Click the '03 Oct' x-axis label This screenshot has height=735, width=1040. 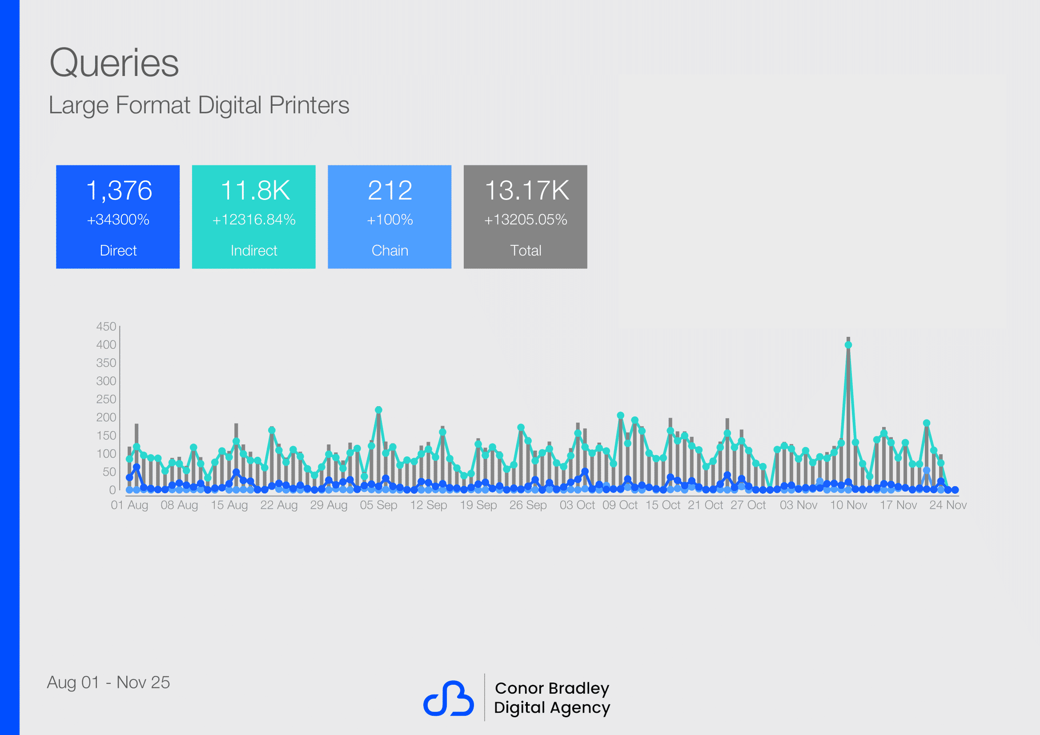[578, 505]
